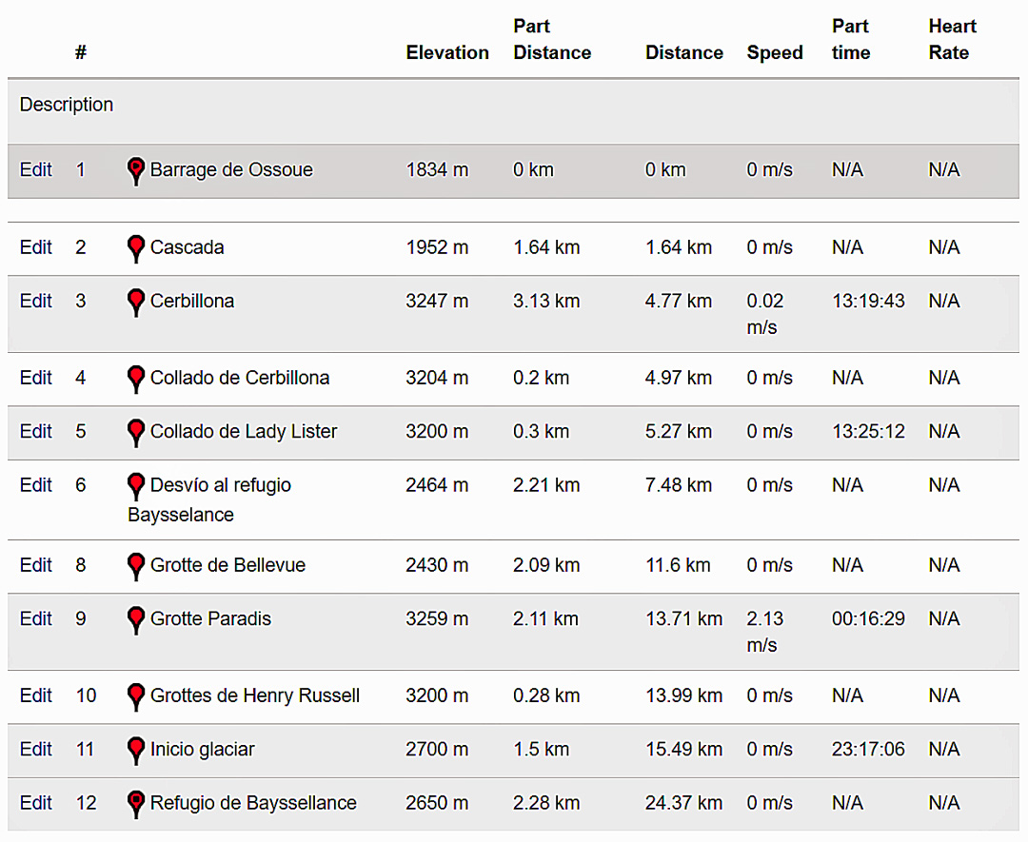Select the name Collado de Lady Lister
The height and width of the screenshot is (842, 1028).
(244, 431)
